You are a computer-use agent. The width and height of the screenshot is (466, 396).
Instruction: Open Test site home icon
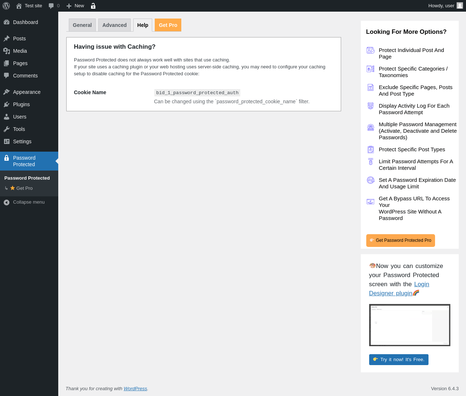[x=19, y=6]
